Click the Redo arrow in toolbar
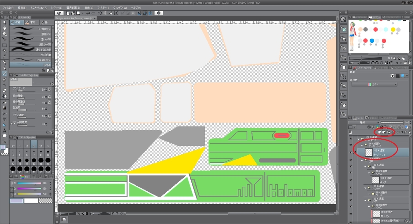413x224 pixels. [93, 13]
